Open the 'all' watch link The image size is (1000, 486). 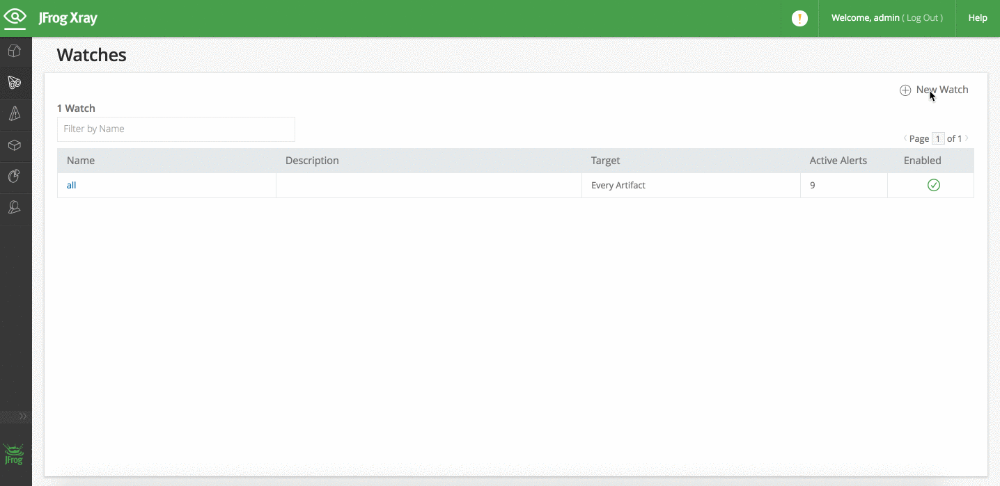(x=71, y=185)
